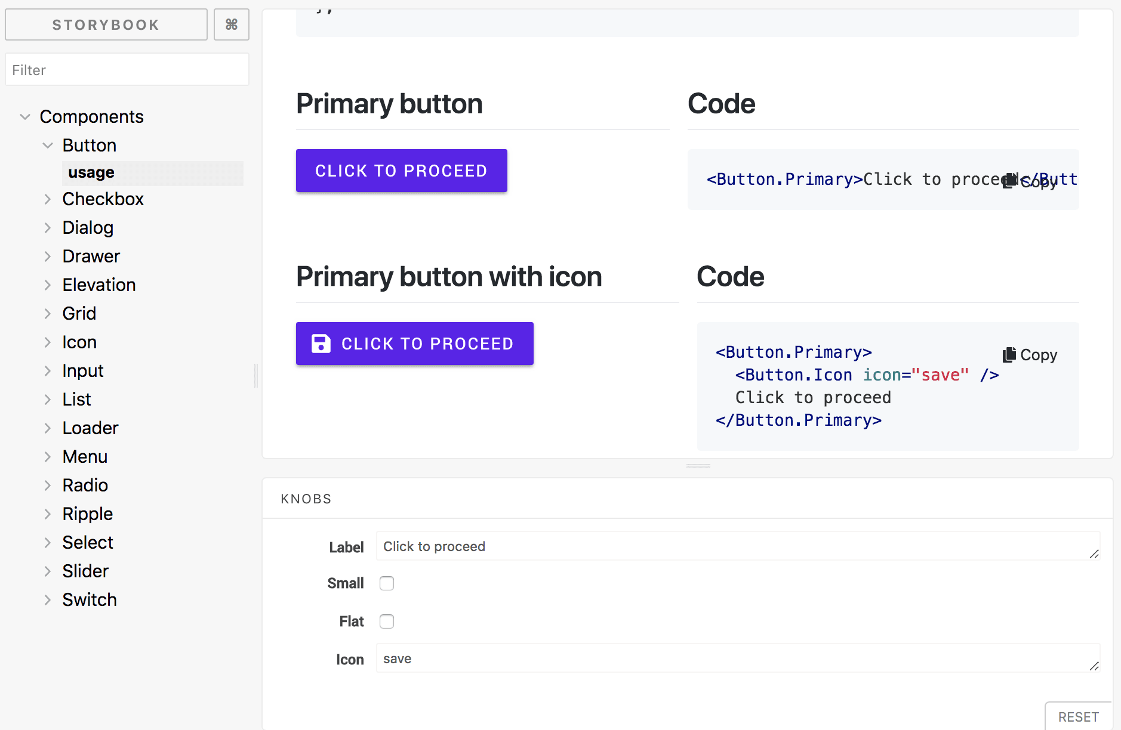Expand the Dialog component chevron
1121x730 pixels.
click(x=48, y=228)
